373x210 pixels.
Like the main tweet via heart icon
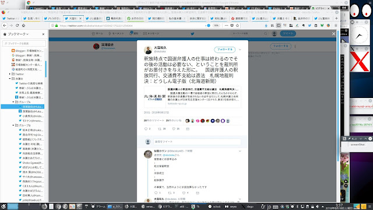[174, 129]
